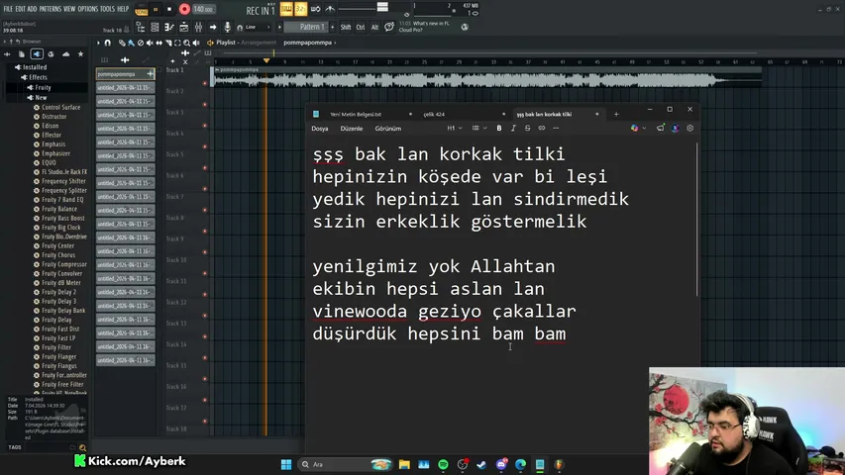Mute Track 1 with its toggle dot
The height and width of the screenshot is (475, 845).
click(205, 83)
